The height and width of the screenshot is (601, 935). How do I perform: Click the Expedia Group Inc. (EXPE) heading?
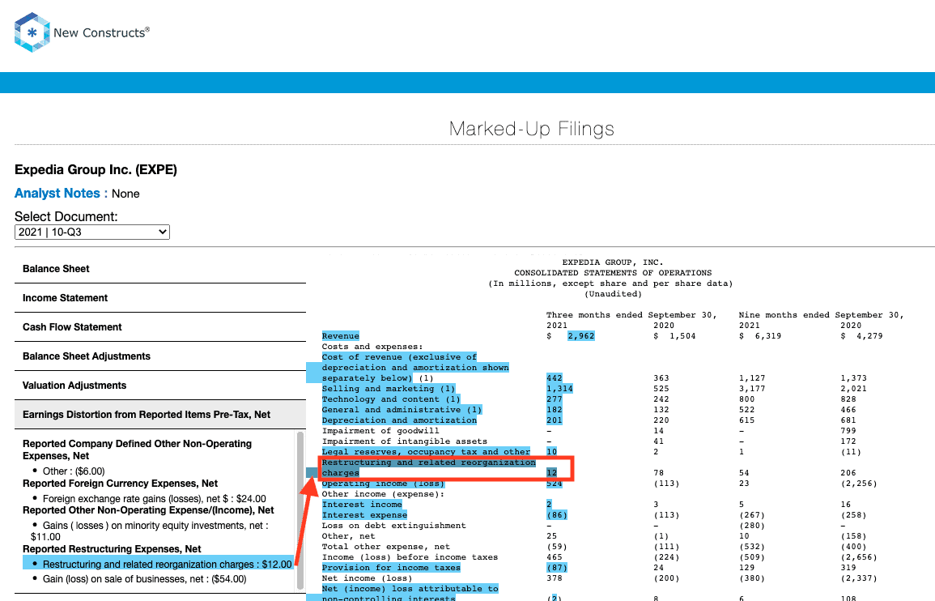[96, 169]
